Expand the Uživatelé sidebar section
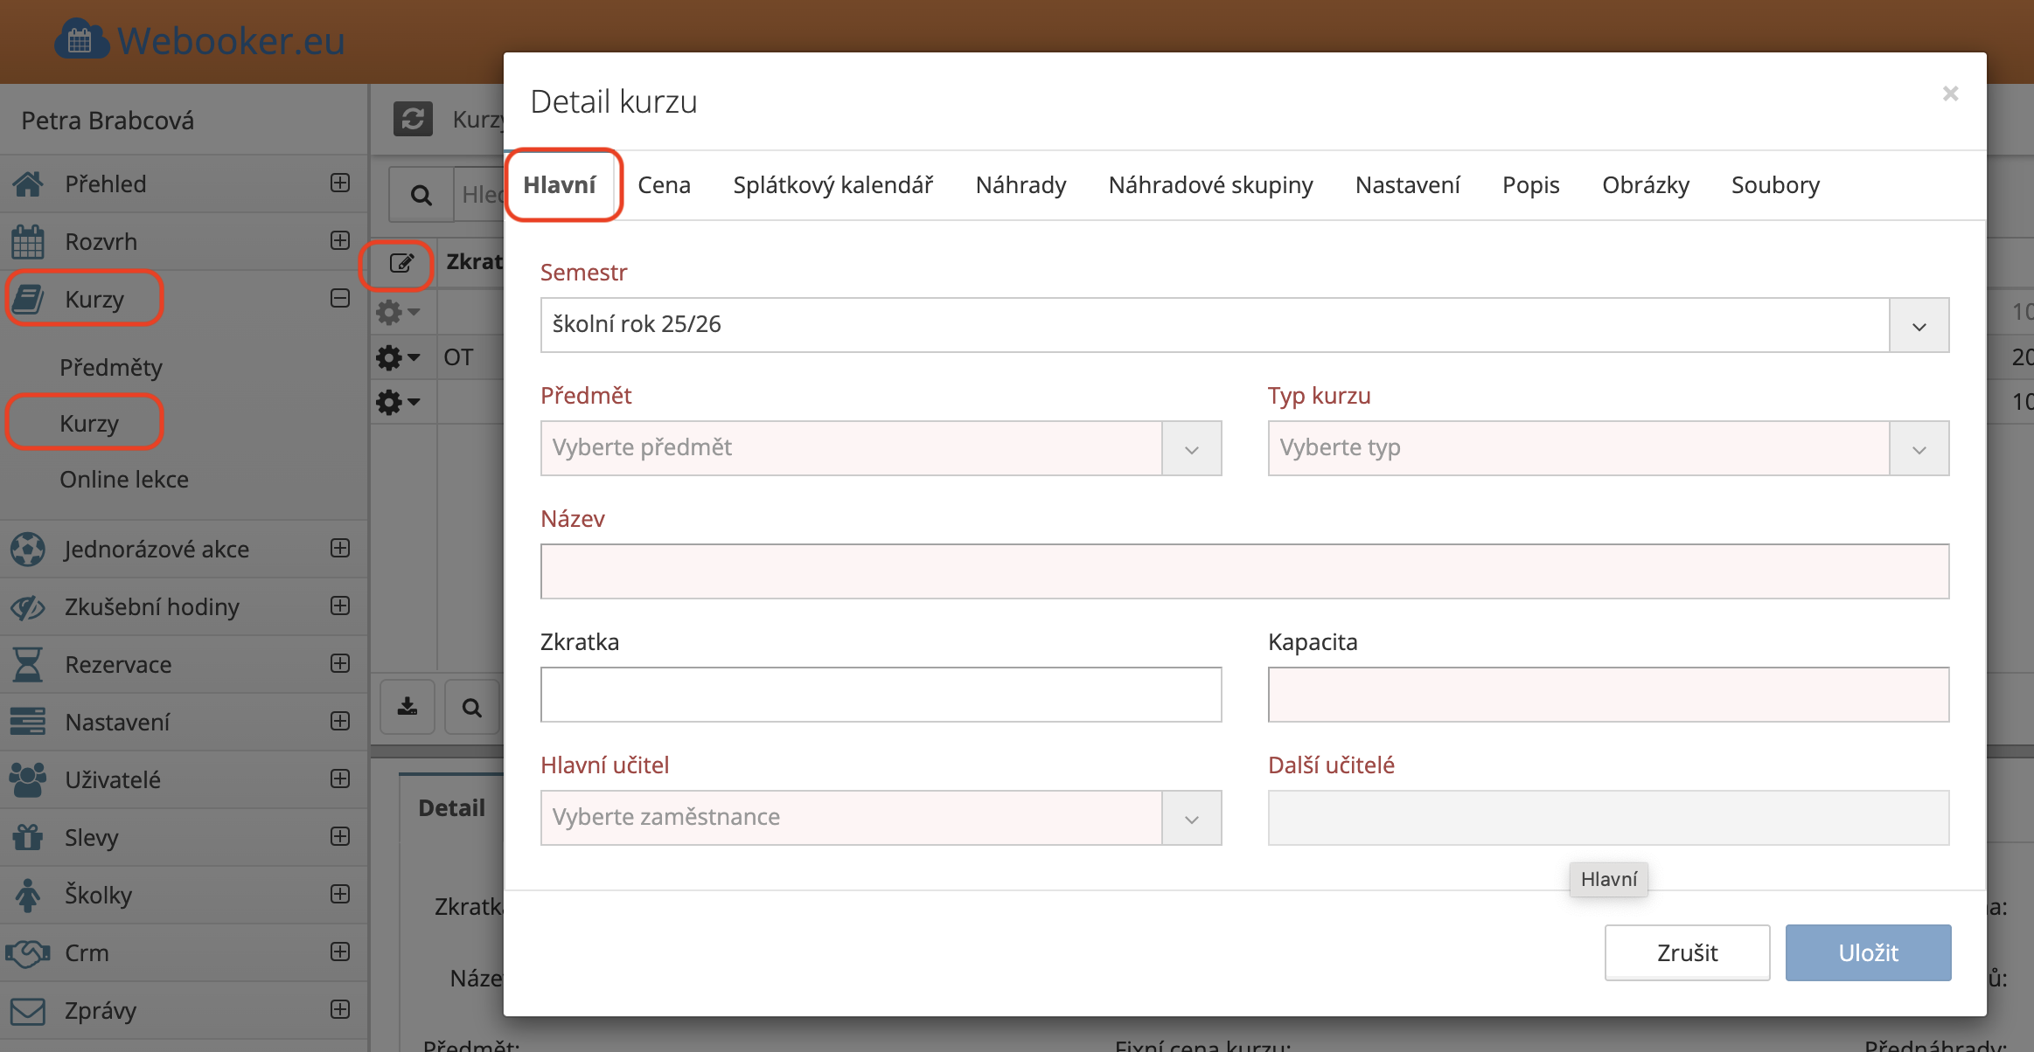The height and width of the screenshot is (1052, 2034). [x=340, y=779]
